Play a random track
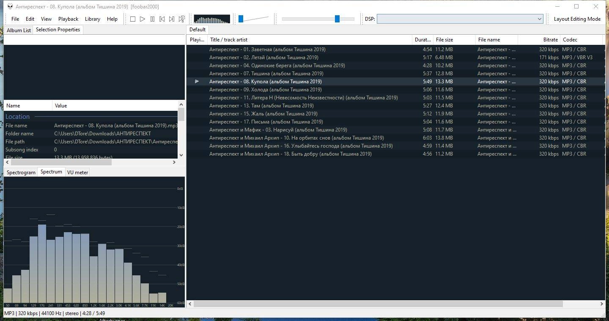Screen dimensions: 609x321 pyautogui.click(x=181, y=19)
